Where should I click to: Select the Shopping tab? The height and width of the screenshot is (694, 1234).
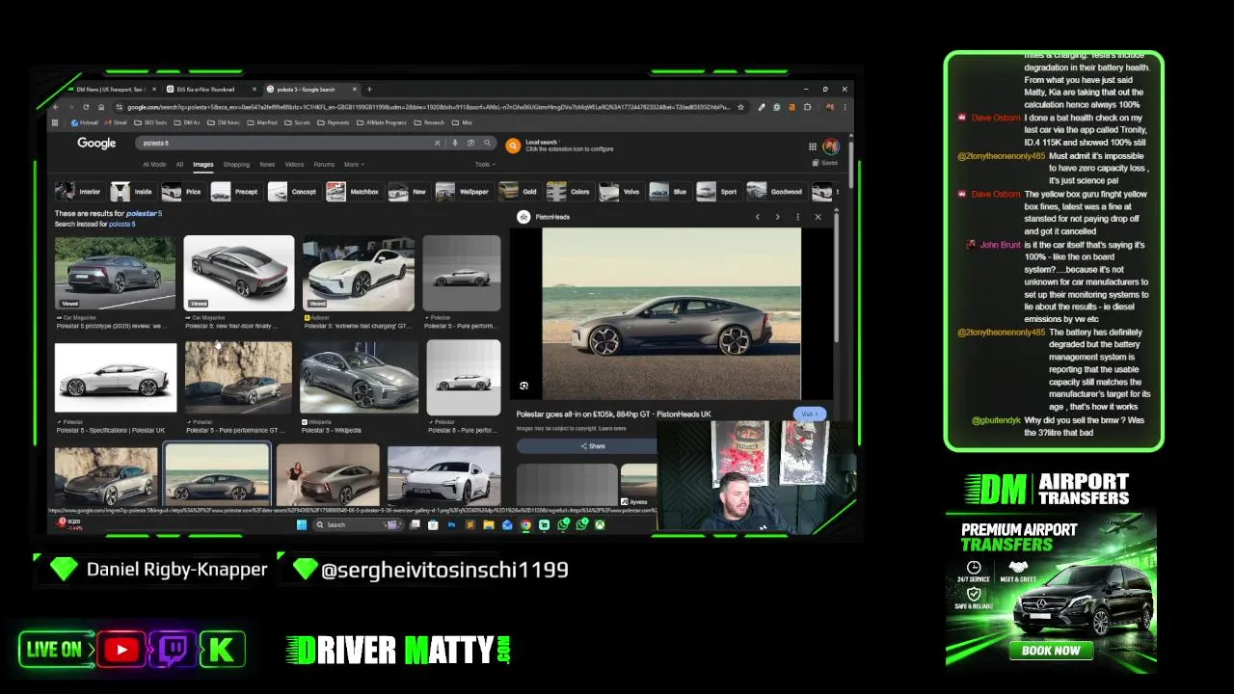point(236,164)
